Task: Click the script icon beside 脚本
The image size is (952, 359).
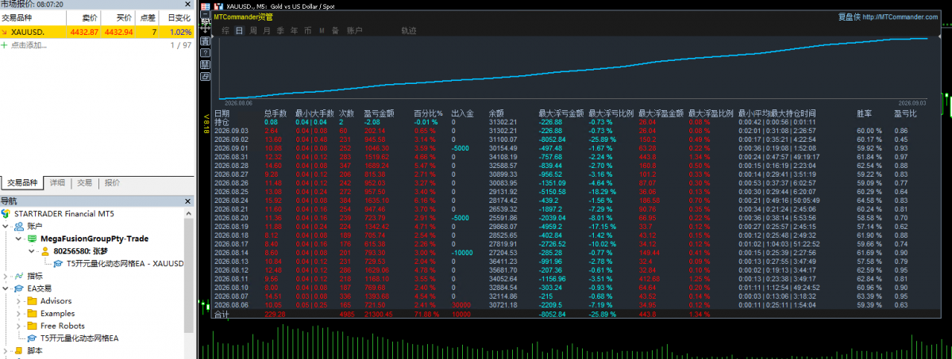Action: 19,350
